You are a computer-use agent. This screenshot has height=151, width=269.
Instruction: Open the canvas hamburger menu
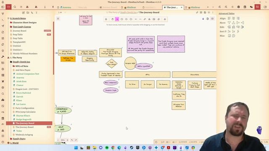click(x=58, y=18)
